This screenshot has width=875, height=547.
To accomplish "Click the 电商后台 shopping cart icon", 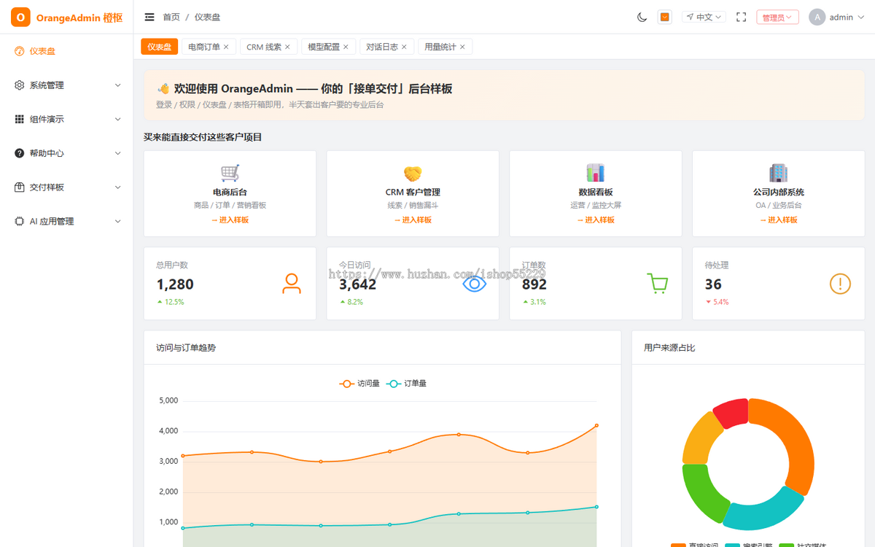I will (230, 174).
